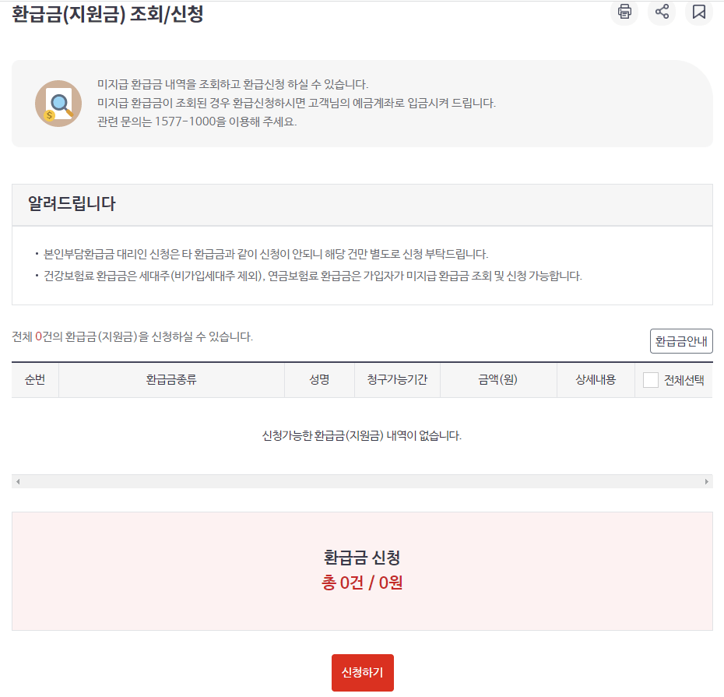Select the 성명 column header
Viewport: 724px width, 697px height.
[x=319, y=379]
